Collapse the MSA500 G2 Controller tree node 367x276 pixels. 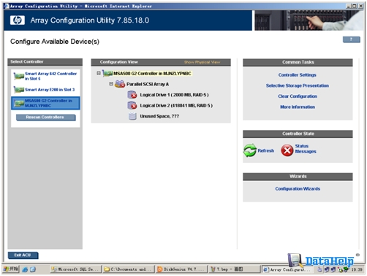click(x=99, y=73)
